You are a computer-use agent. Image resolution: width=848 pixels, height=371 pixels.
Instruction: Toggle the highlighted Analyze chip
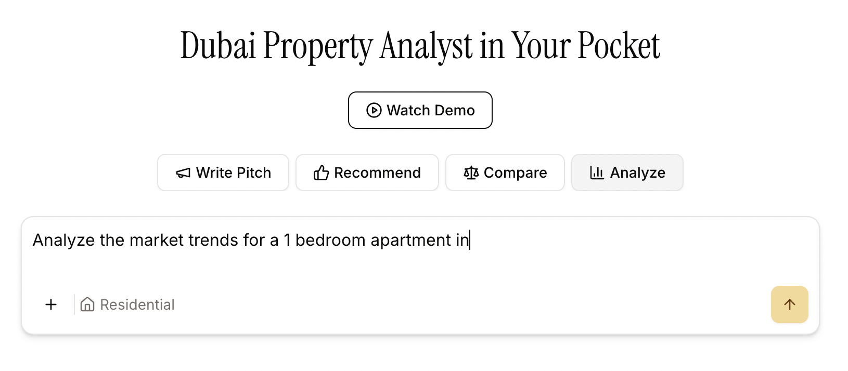627,173
